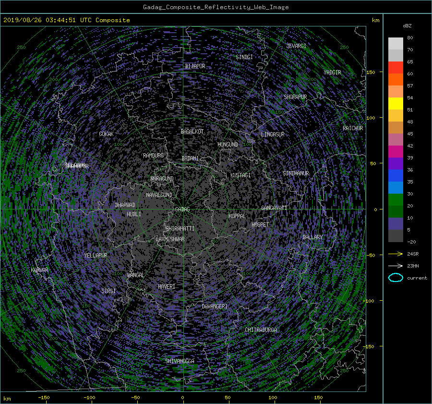432x404 pixels.
Task: Select the purple 39 dBZ color swatch
Action: pyautogui.click(x=396, y=163)
